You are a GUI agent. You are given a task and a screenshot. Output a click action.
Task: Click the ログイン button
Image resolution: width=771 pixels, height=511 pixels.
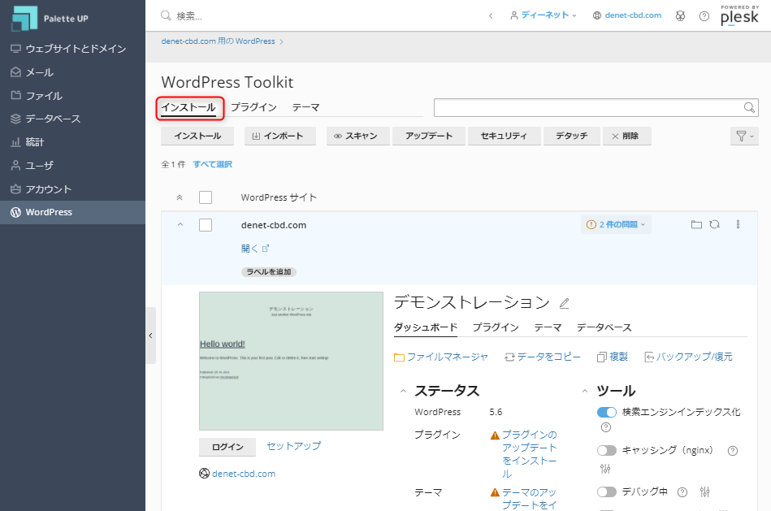227,447
